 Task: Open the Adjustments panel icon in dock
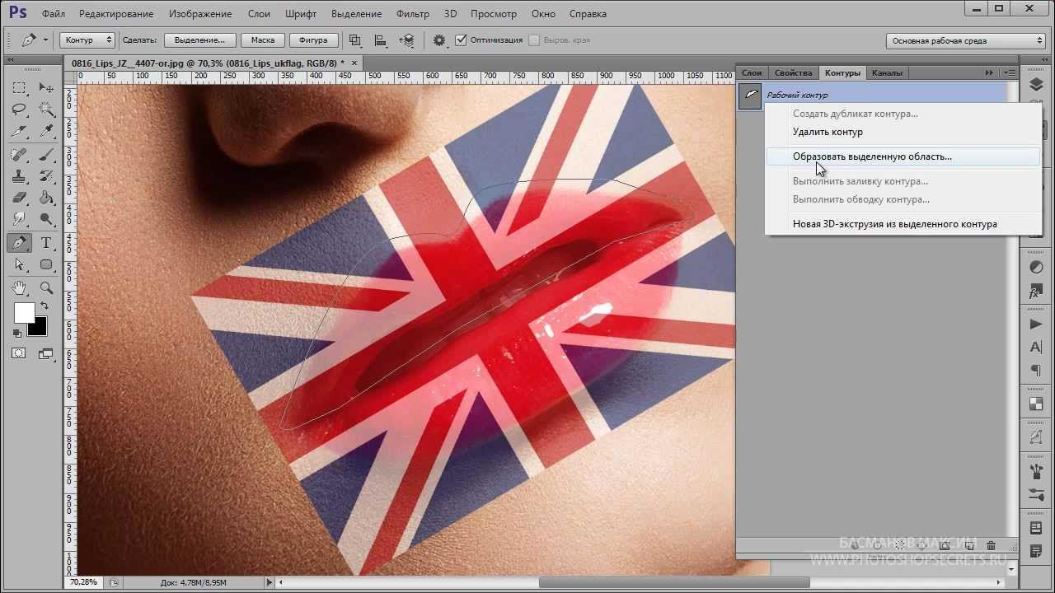[1036, 268]
